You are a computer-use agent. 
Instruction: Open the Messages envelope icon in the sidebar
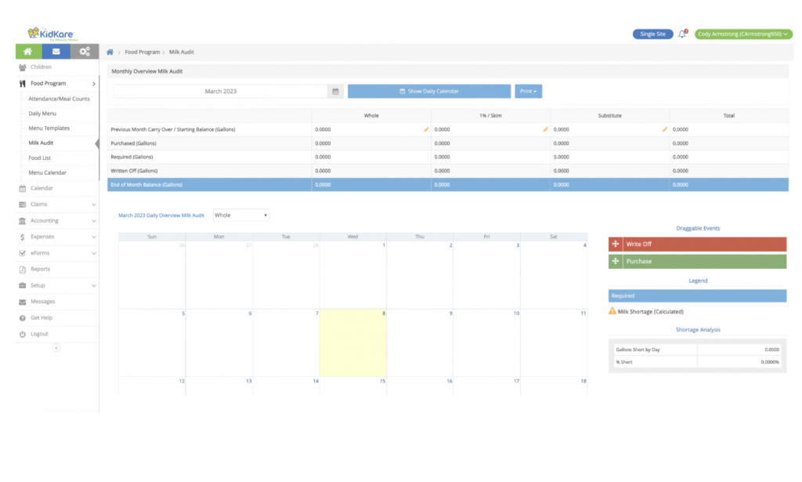pos(56,51)
